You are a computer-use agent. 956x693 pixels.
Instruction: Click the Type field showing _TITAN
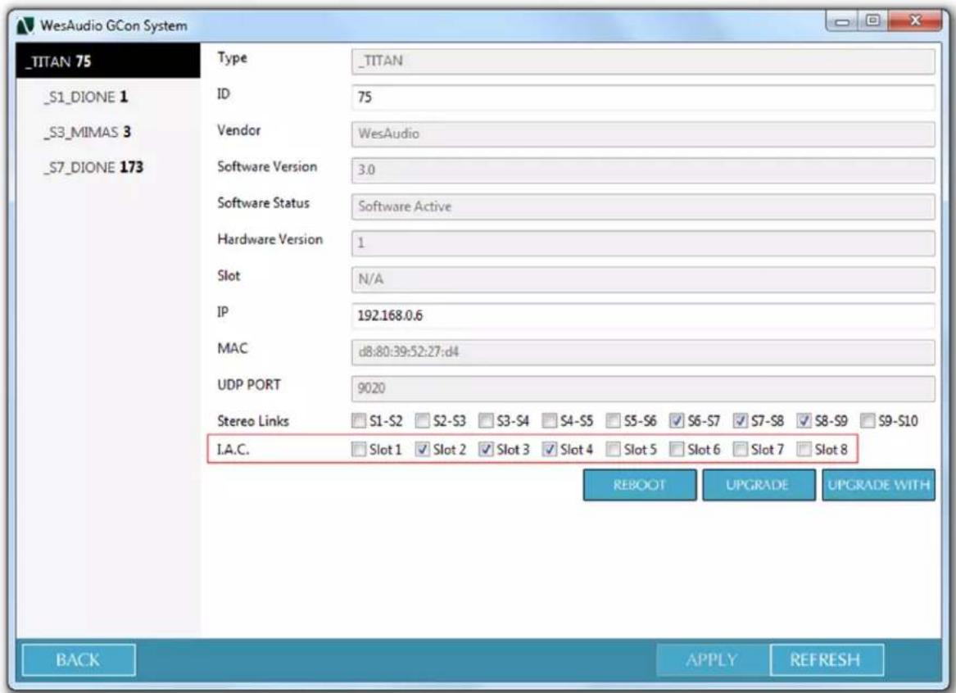click(642, 61)
